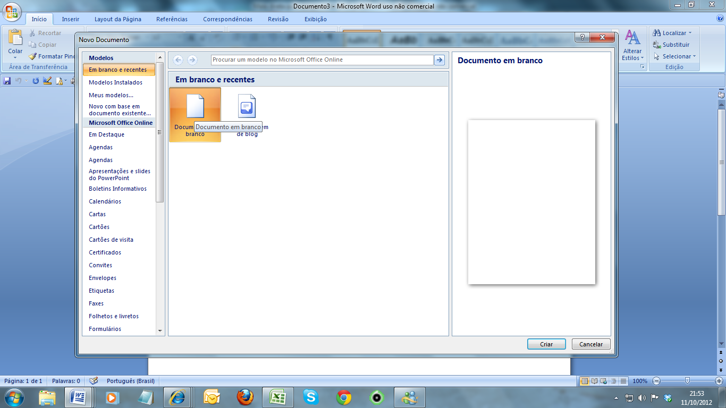Click the Colar paste icon
Screen dimensions: 726x408
[15, 37]
